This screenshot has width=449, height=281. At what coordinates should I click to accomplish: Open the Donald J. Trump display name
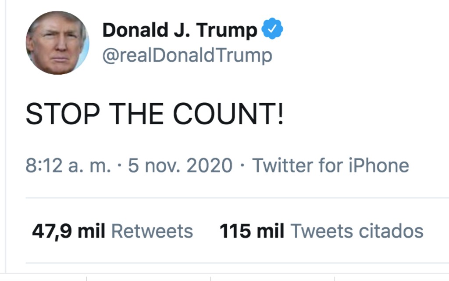[180, 30]
